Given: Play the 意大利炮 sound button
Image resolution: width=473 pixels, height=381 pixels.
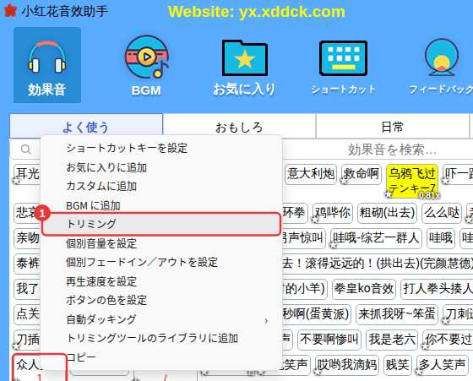Looking at the screenshot, I should tap(311, 174).
